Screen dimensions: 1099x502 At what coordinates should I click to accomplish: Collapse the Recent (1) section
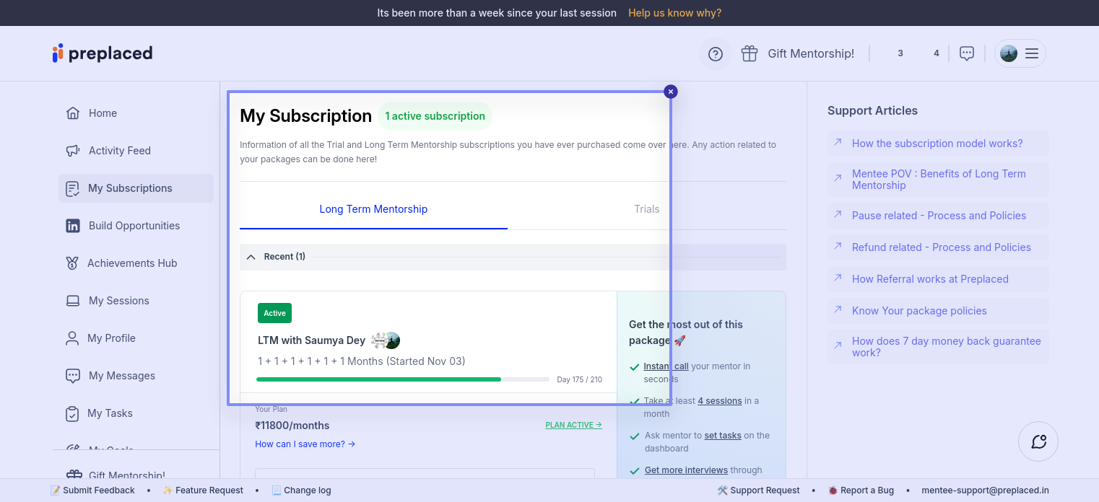tap(251, 257)
